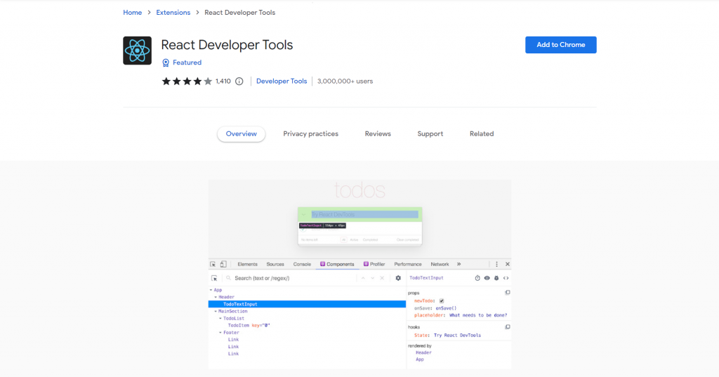
Task: Collapse the App tree node arrow
Action: coord(211,290)
